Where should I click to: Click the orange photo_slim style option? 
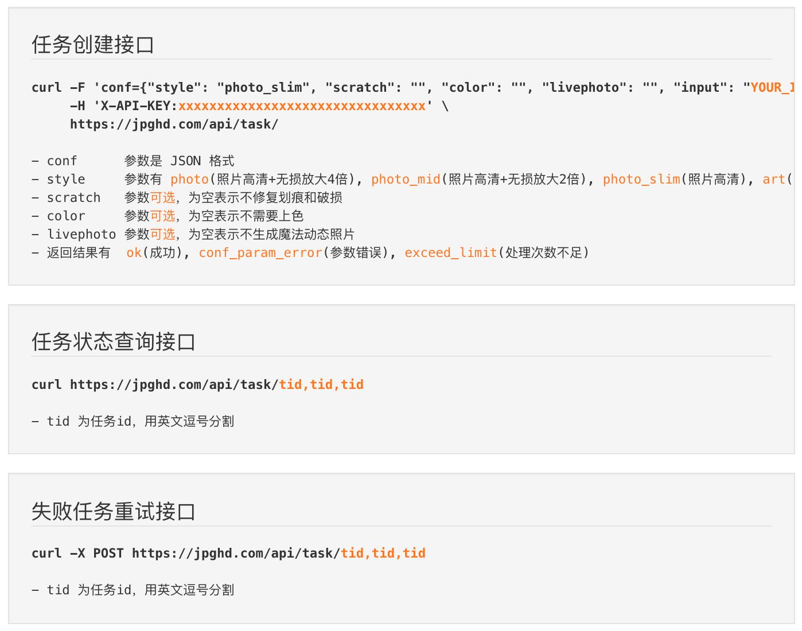click(641, 180)
